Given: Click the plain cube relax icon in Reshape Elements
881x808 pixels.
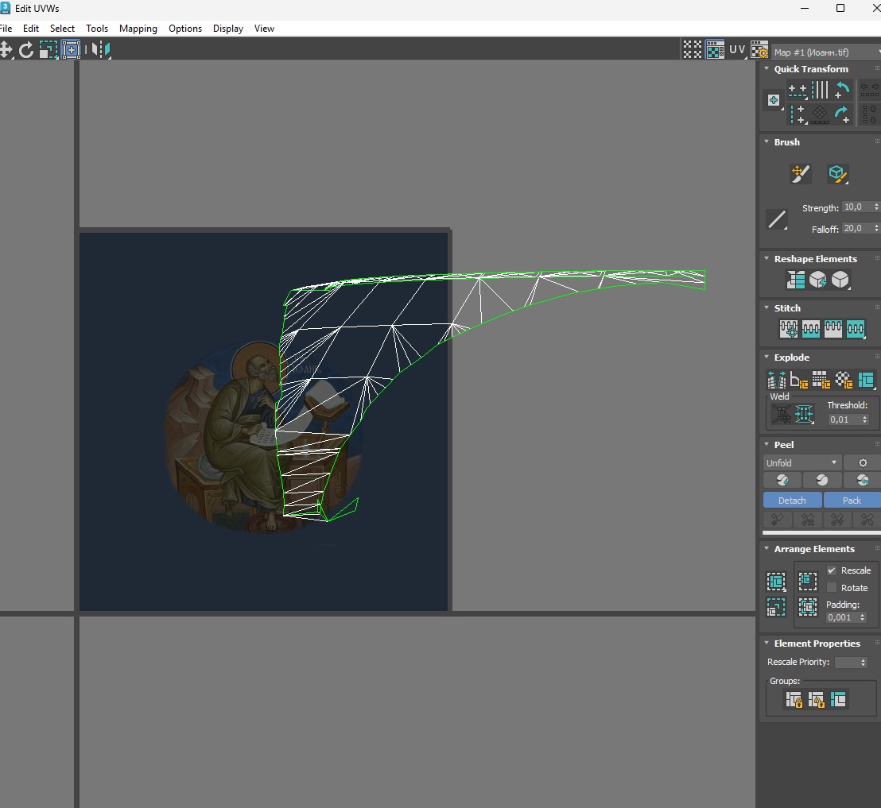Looking at the screenshot, I should [x=840, y=280].
